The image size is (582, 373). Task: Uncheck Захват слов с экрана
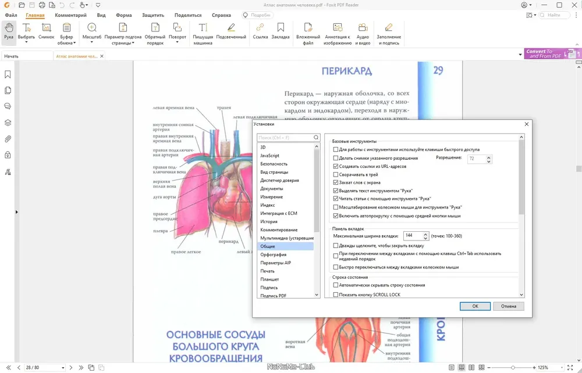(336, 182)
